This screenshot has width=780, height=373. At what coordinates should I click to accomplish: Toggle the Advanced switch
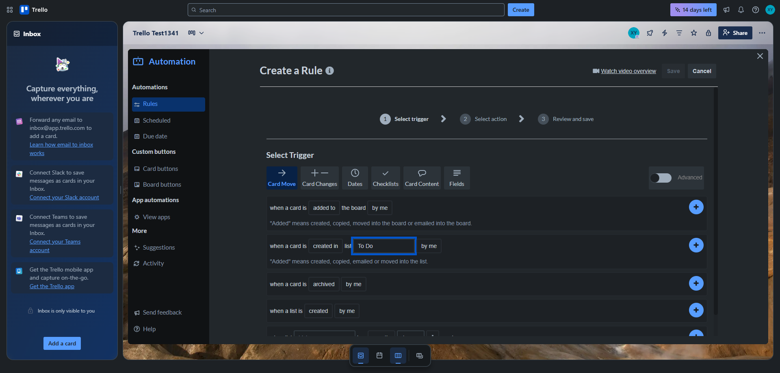[661, 178]
